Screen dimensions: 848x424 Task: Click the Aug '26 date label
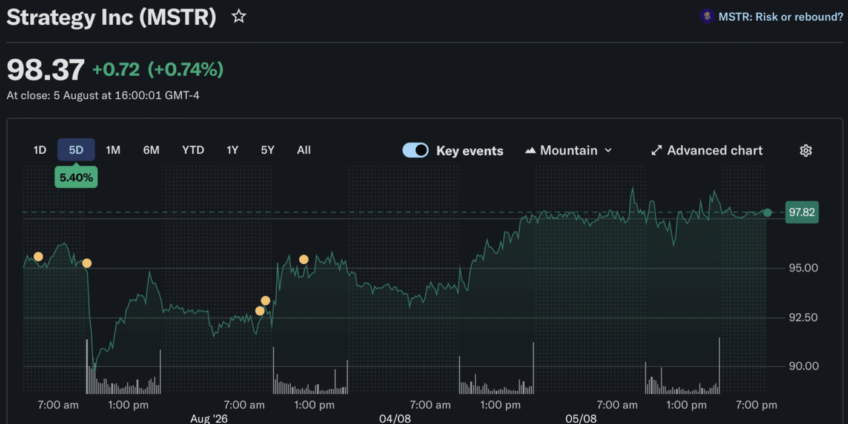click(x=209, y=419)
